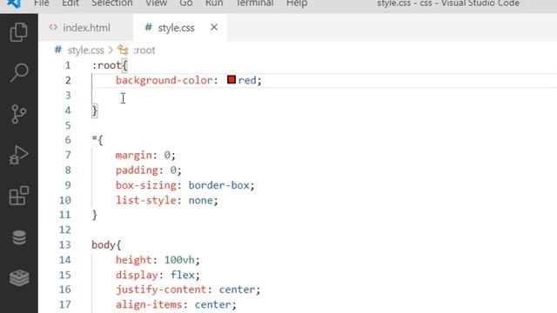Click the list-style property name
The width and height of the screenshot is (557, 313).
pos(146,201)
